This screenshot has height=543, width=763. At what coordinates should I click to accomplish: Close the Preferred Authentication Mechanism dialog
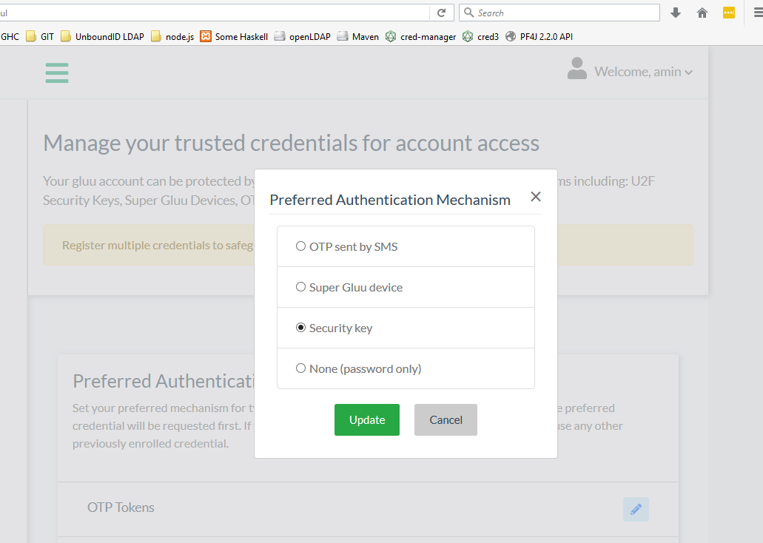point(536,197)
